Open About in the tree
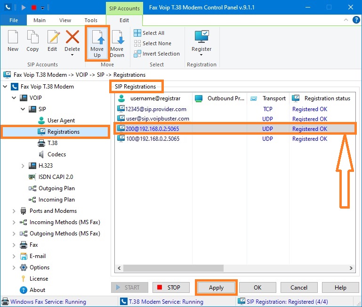Screen dimensions: 362x307 point(37,290)
